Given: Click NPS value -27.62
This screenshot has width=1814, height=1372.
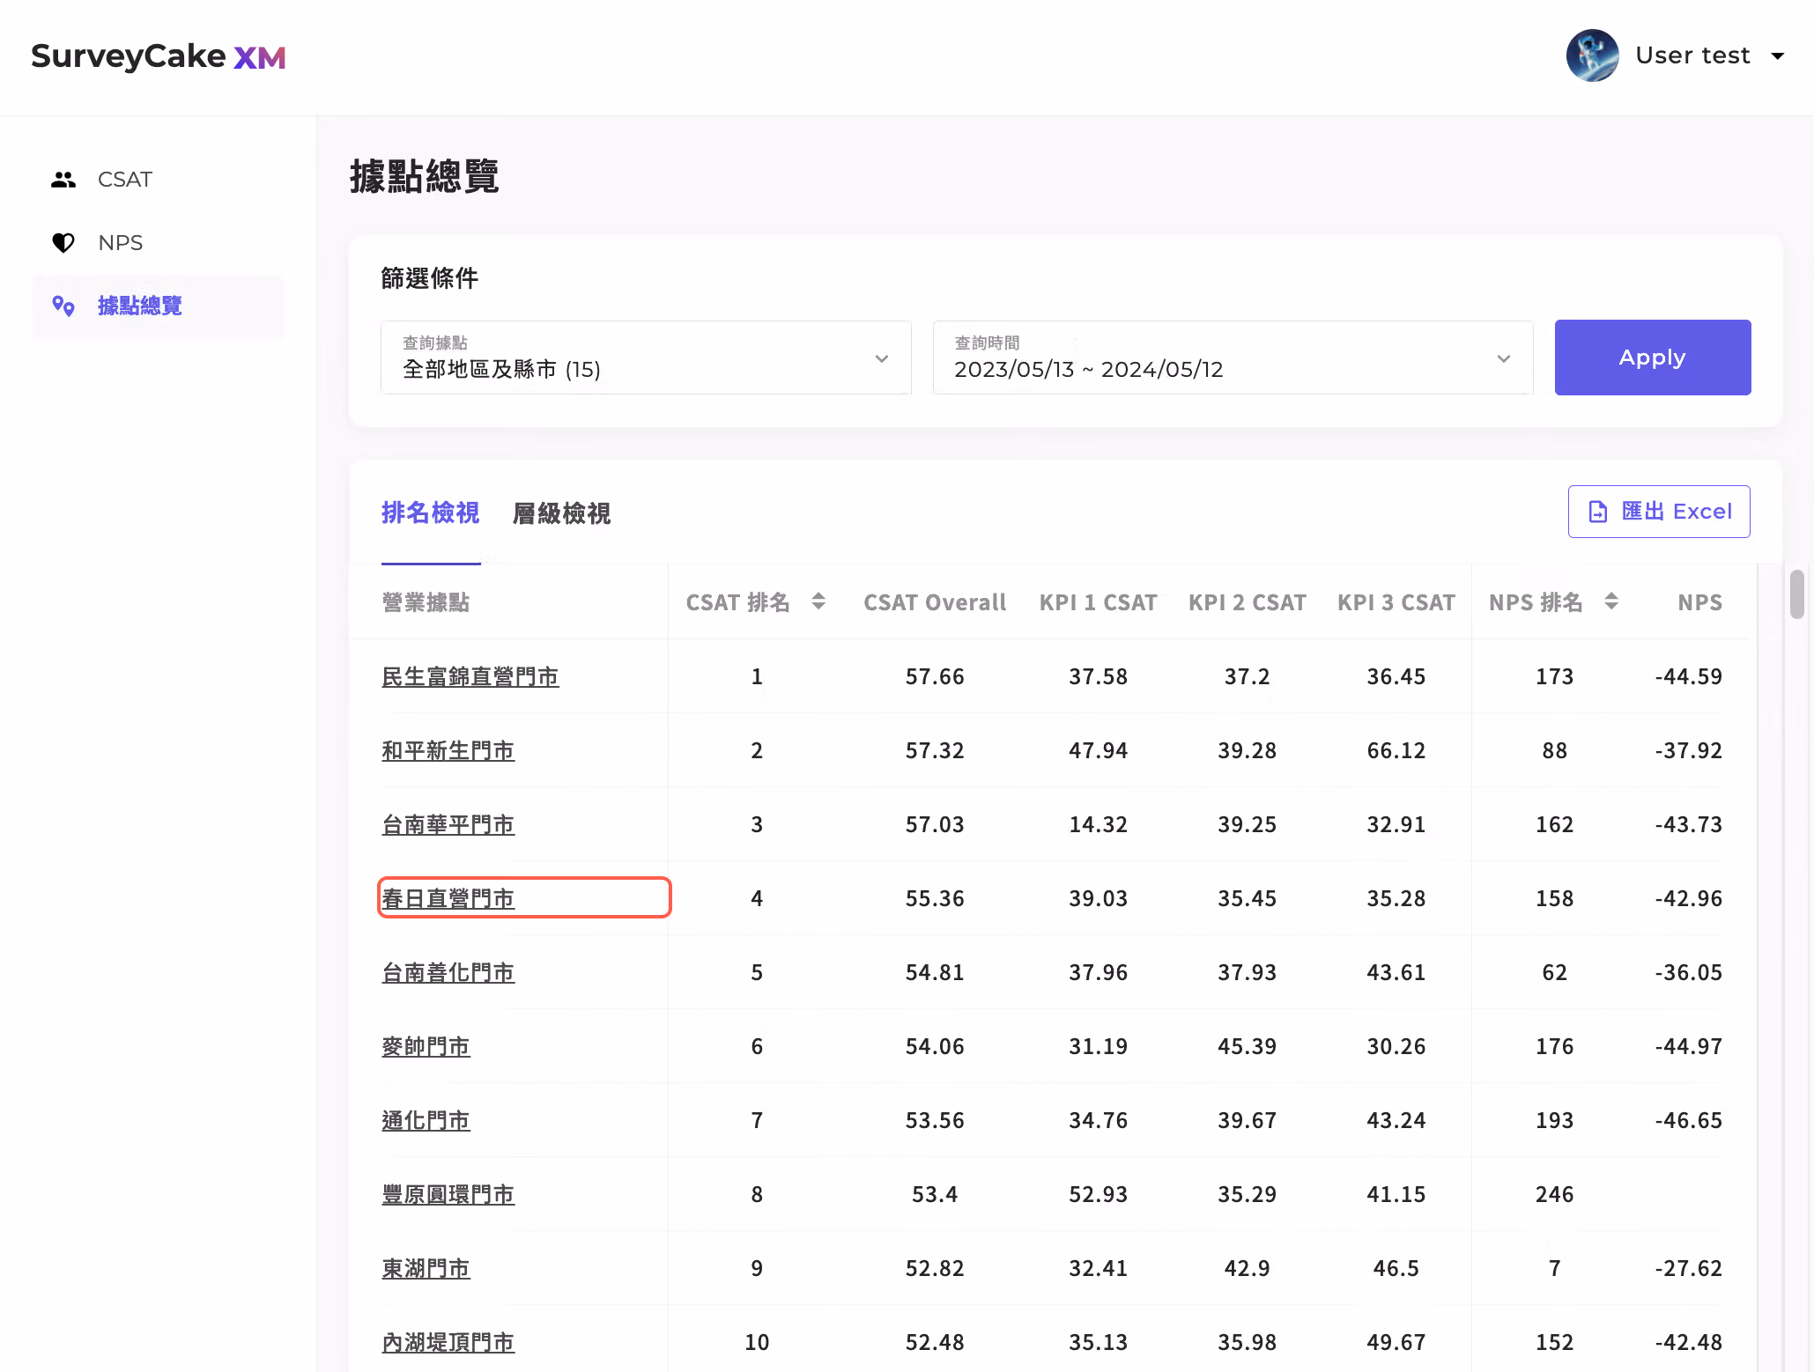Looking at the screenshot, I should [1688, 1269].
